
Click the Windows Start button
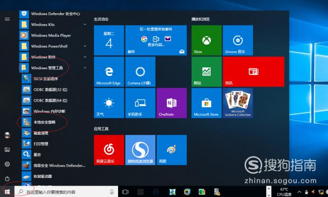click(x=7, y=192)
